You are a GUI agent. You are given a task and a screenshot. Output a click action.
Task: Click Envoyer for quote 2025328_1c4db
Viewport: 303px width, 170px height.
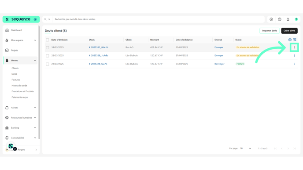click(219, 55)
